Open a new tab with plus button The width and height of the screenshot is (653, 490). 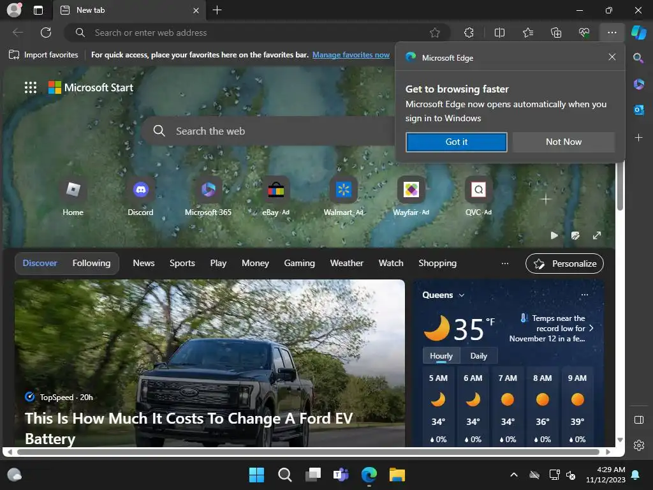coord(217,10)
